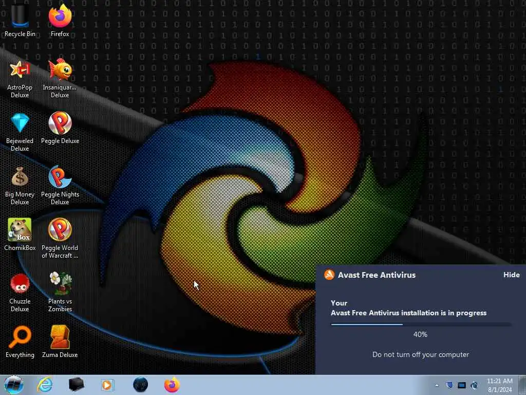Click the Show desktop strip on the taskbar
Screen dimensions: 526x395
point(522,385)
